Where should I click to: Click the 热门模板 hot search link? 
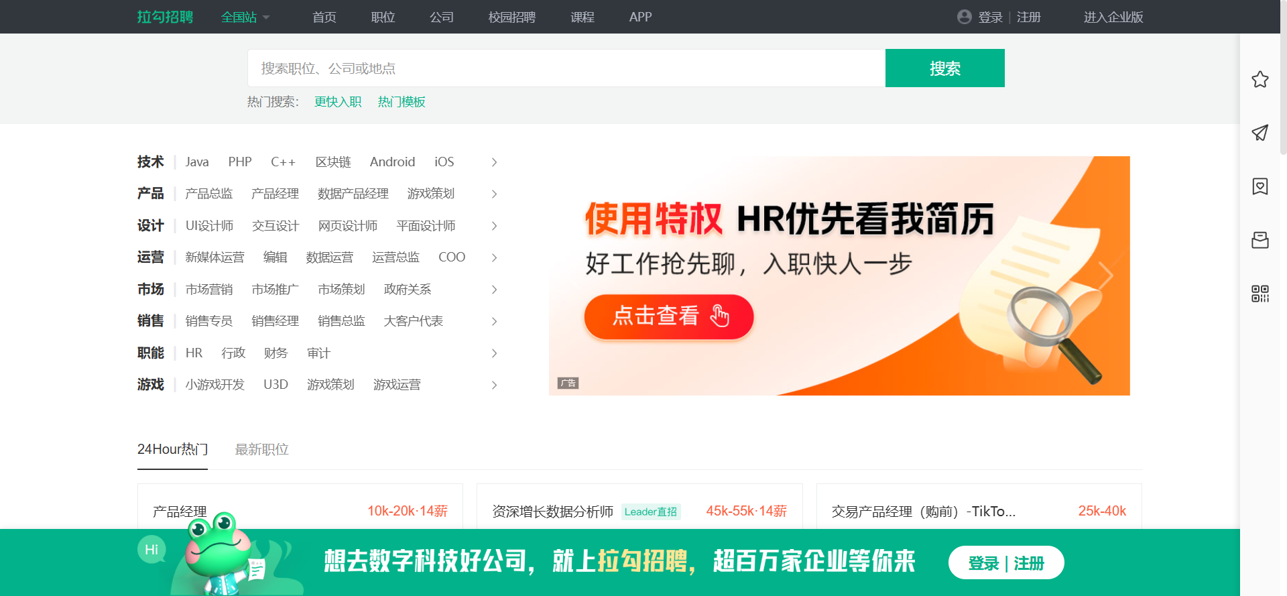(x=402, y=102)
